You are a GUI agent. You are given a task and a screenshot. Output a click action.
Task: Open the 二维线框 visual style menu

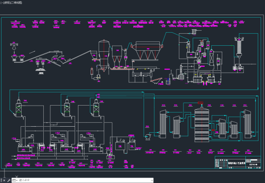[x=16, y=3]
